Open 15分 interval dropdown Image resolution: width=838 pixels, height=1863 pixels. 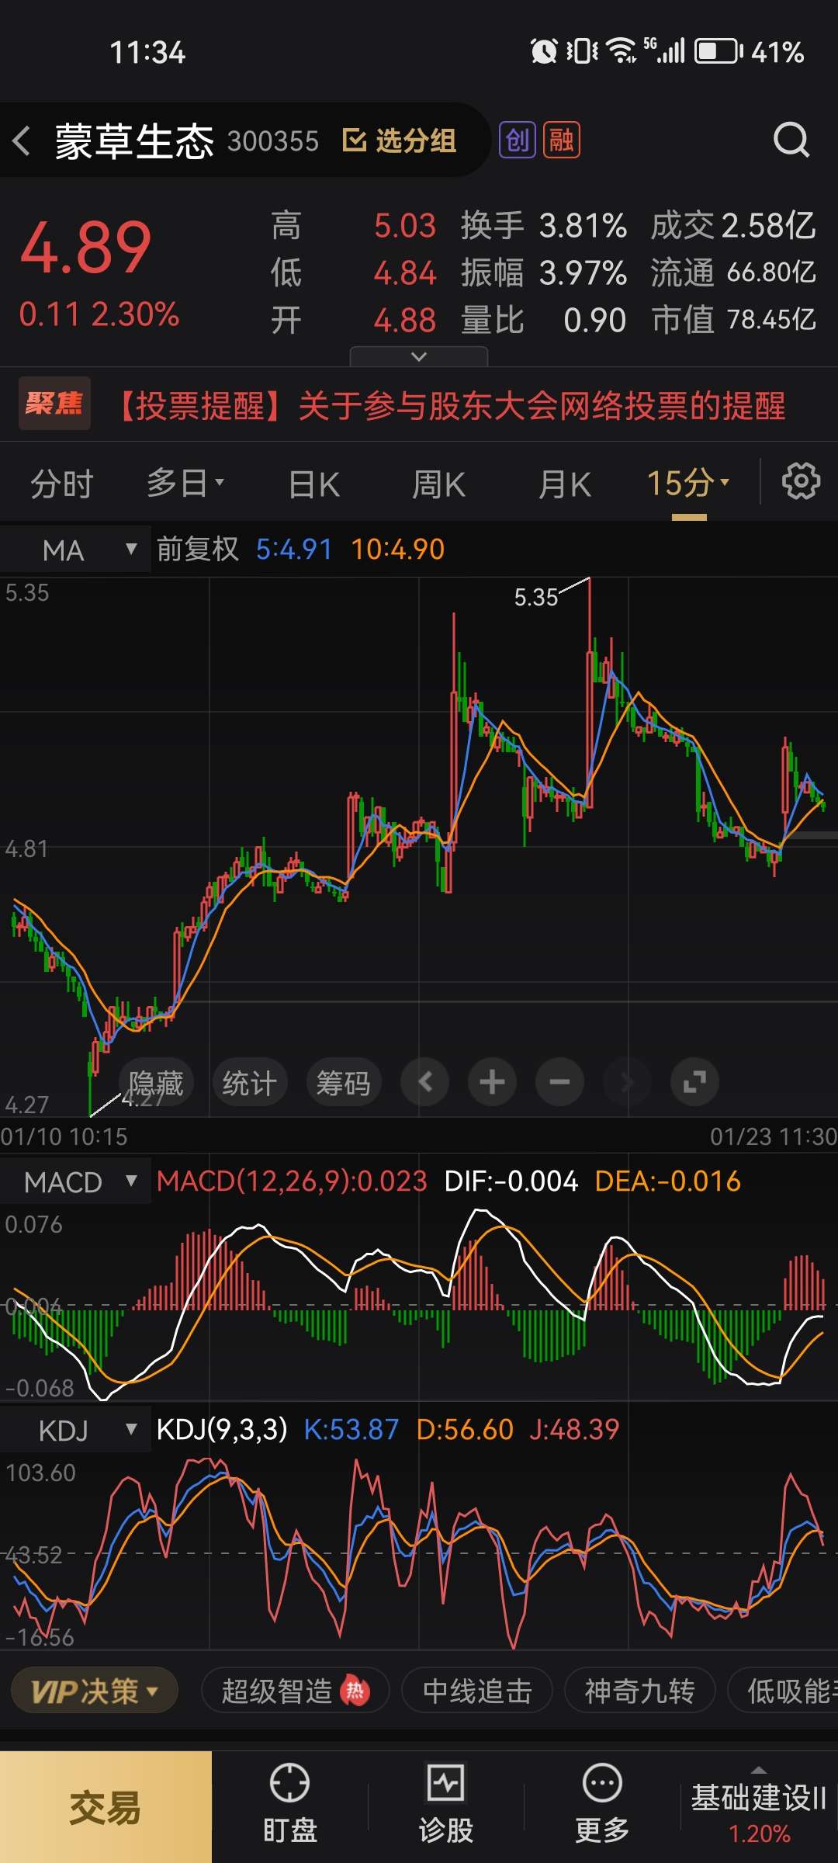688,483
